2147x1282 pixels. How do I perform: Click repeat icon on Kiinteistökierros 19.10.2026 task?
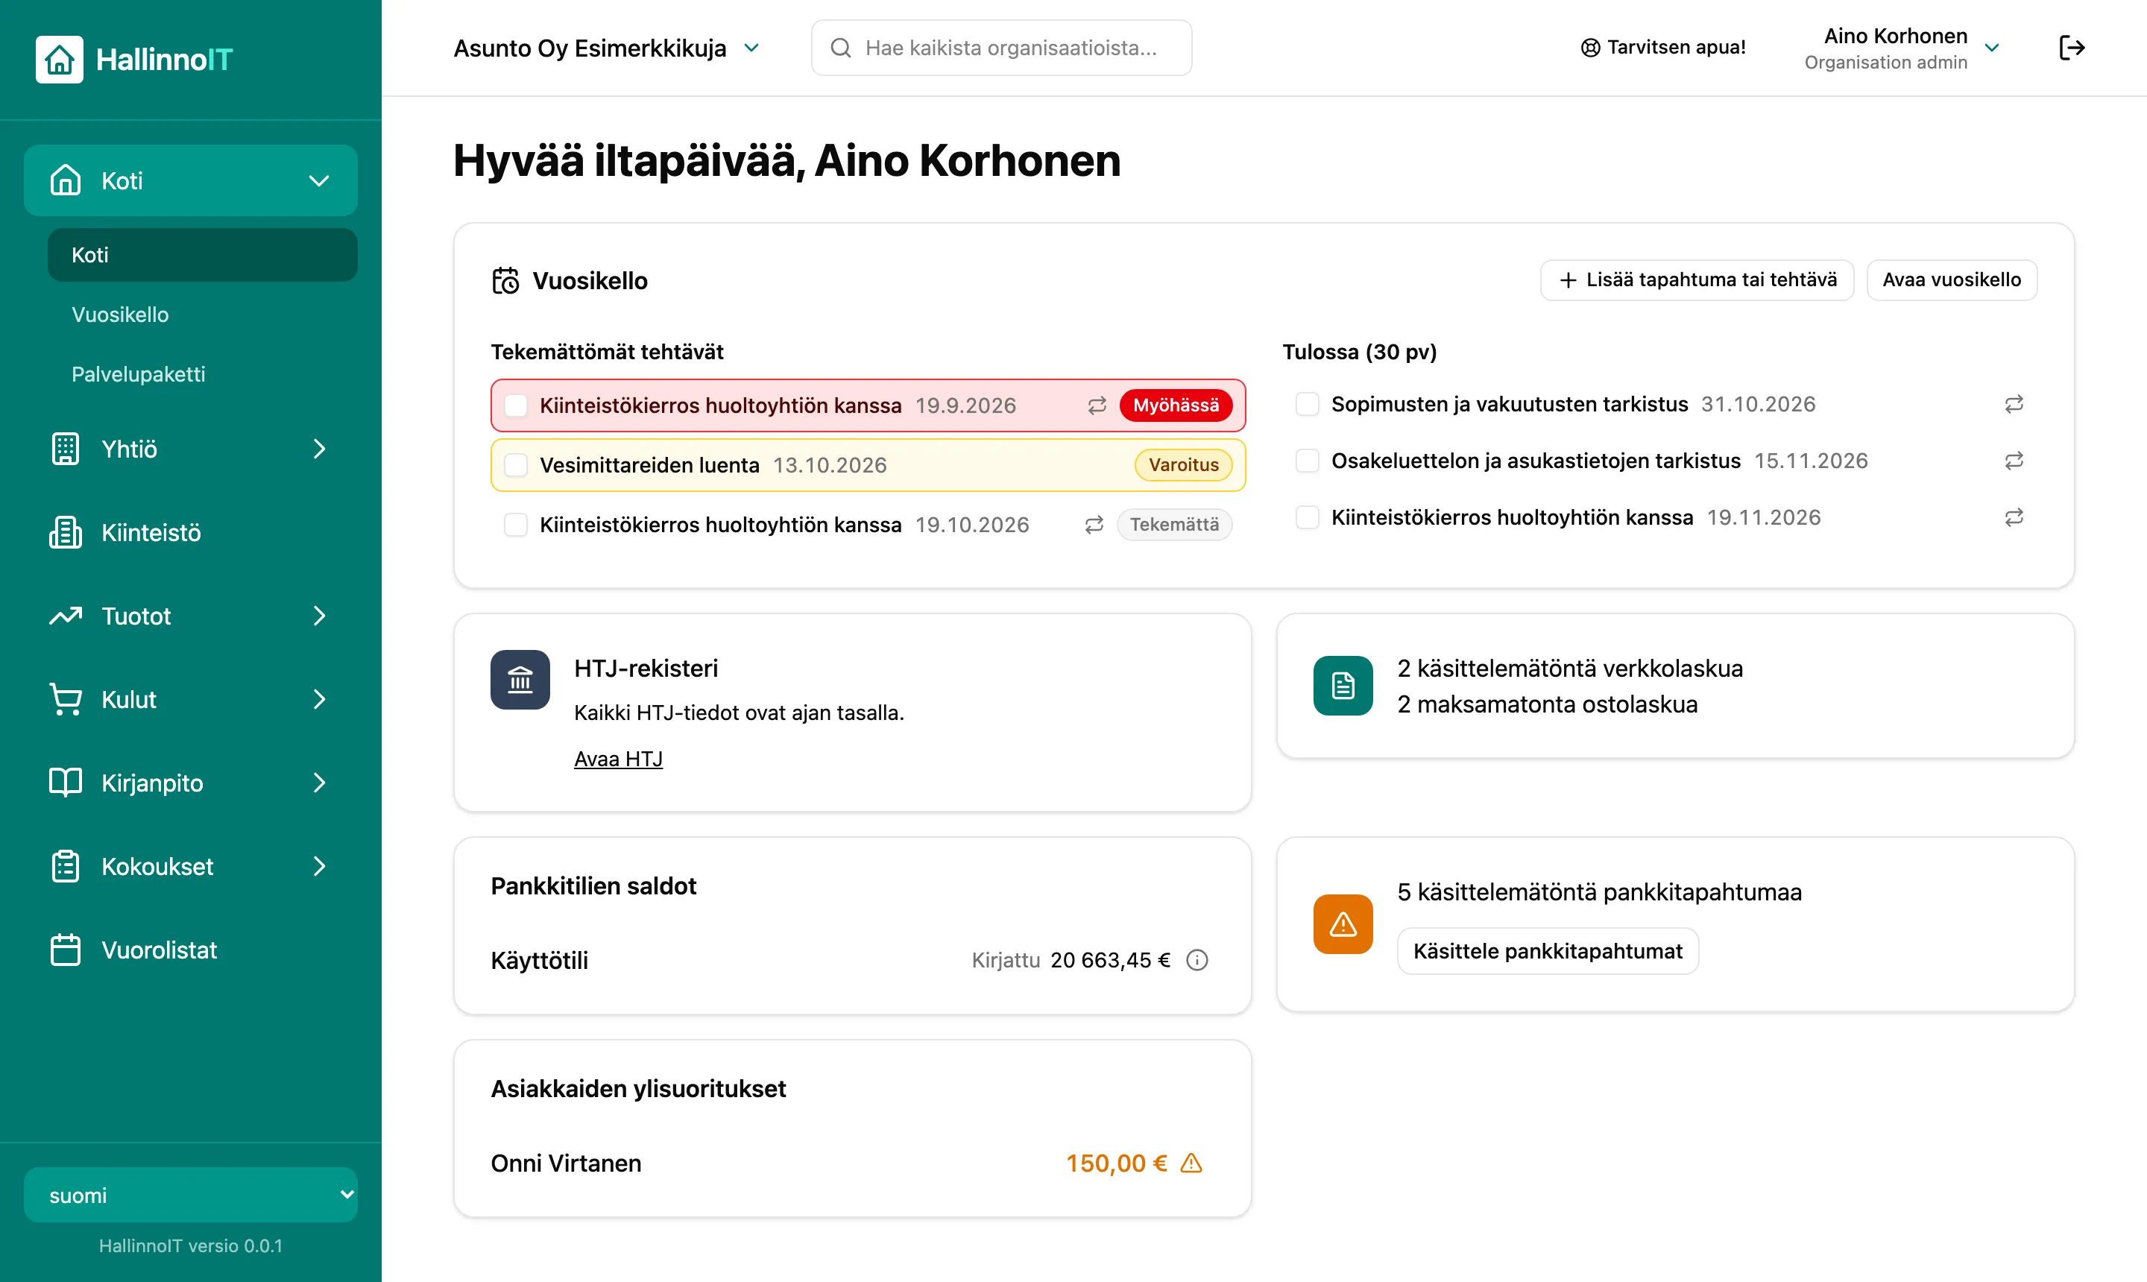1094,525
